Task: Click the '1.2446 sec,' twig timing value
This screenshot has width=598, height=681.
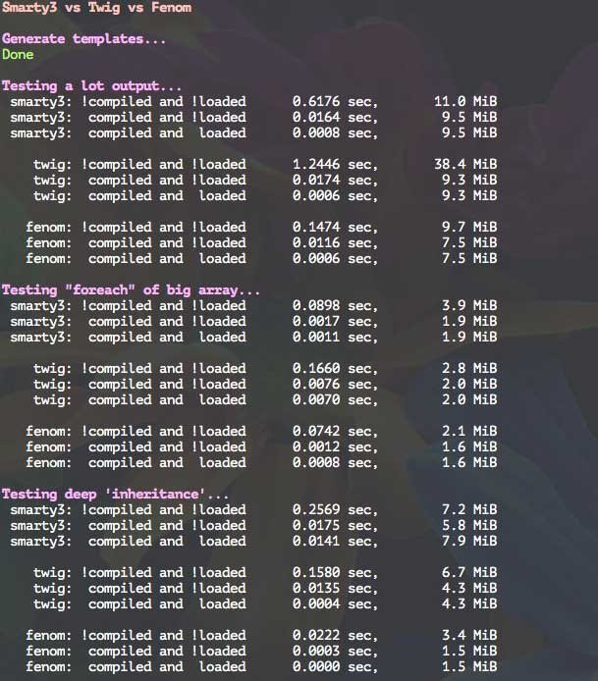Action: pos(335,164)
